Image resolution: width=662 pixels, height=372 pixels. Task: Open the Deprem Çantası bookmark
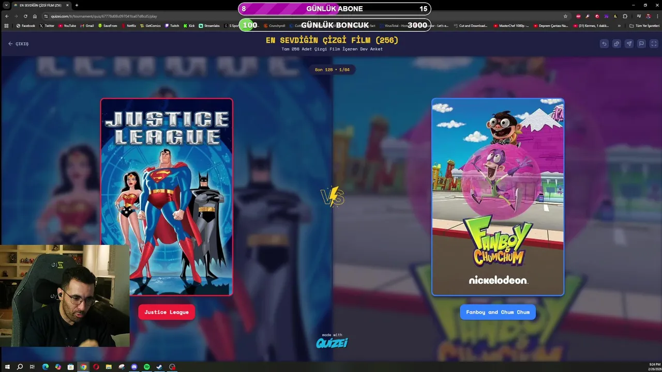551,25
